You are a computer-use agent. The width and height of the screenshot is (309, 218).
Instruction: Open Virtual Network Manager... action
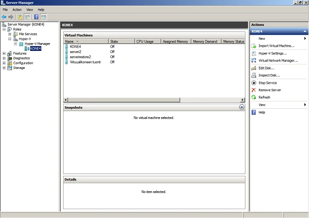pos(278,61)
